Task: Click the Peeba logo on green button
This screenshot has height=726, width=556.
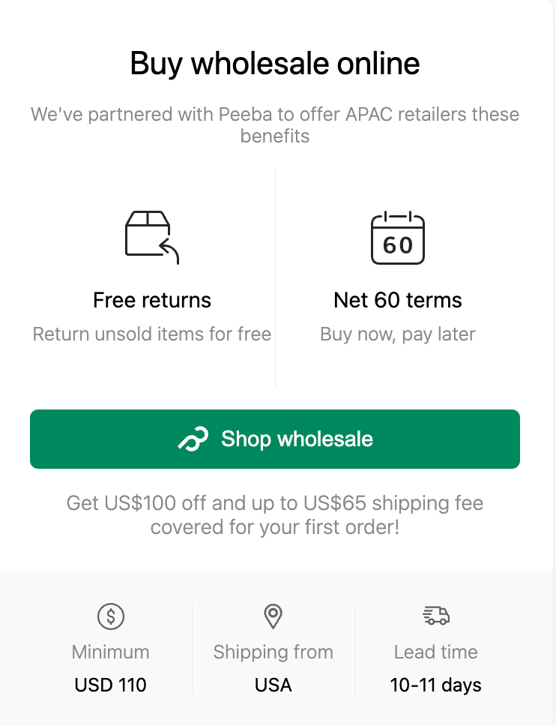Action: click(193, 439)
